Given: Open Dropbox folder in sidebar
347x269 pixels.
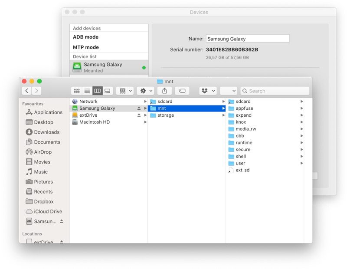Looking at the screenshot, I should click(x=39, y=201).
